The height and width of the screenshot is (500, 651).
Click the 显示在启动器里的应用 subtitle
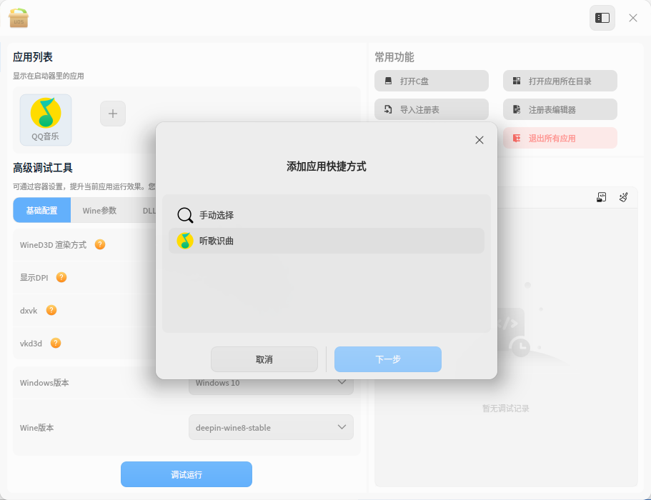[x=48, y=76]
